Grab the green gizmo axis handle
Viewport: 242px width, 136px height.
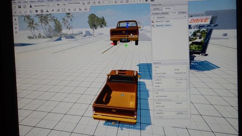126,45
